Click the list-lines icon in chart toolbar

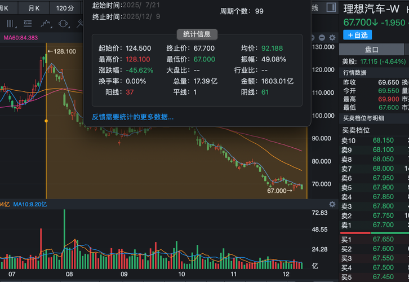pyautogui.click(x=28, y=23)
